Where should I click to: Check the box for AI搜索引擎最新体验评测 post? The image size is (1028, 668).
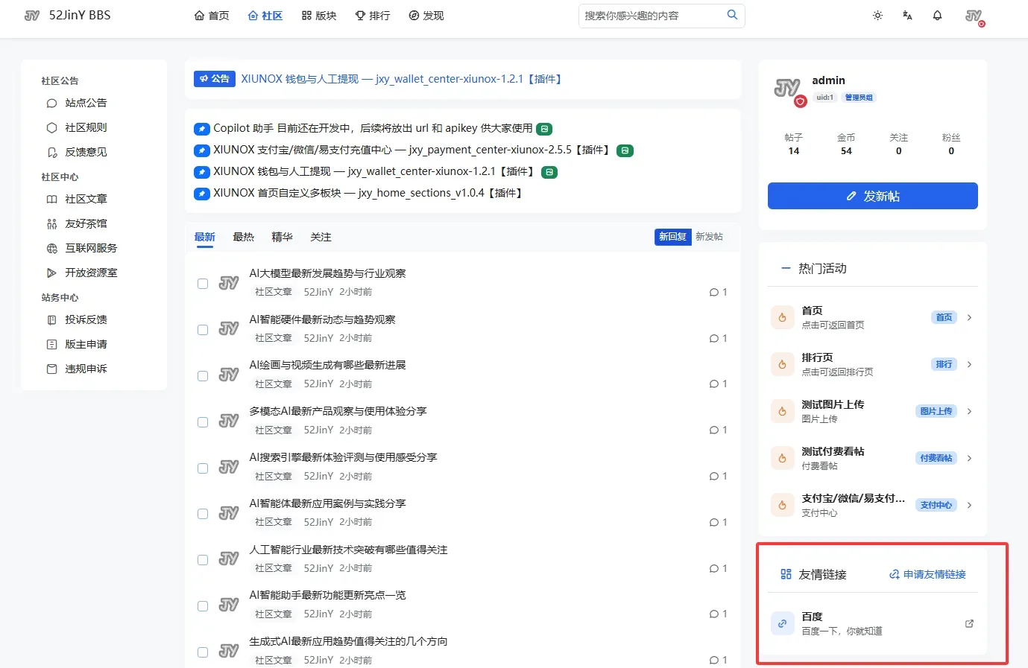tap(203, 468)
